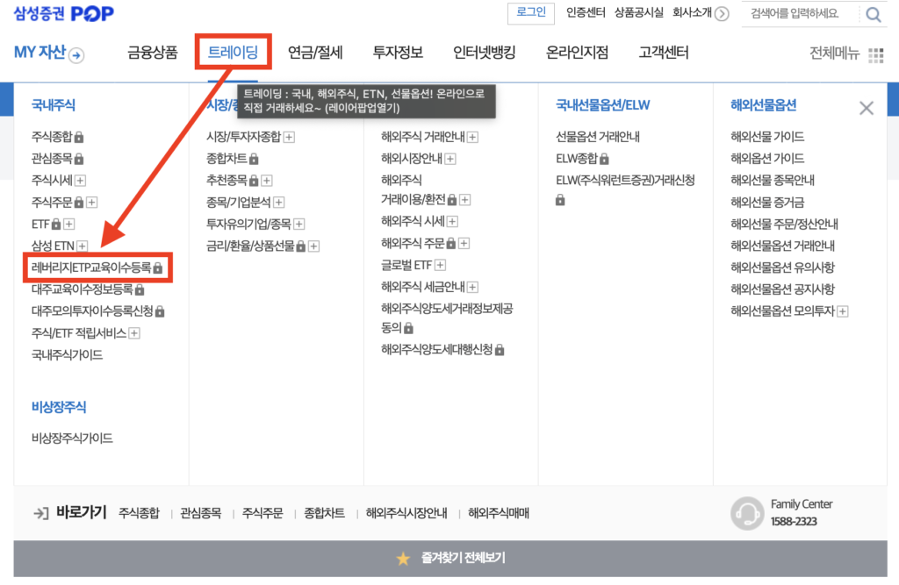
Task: Select the 투자정보 menu item
Action: click(x=398, y=53)
